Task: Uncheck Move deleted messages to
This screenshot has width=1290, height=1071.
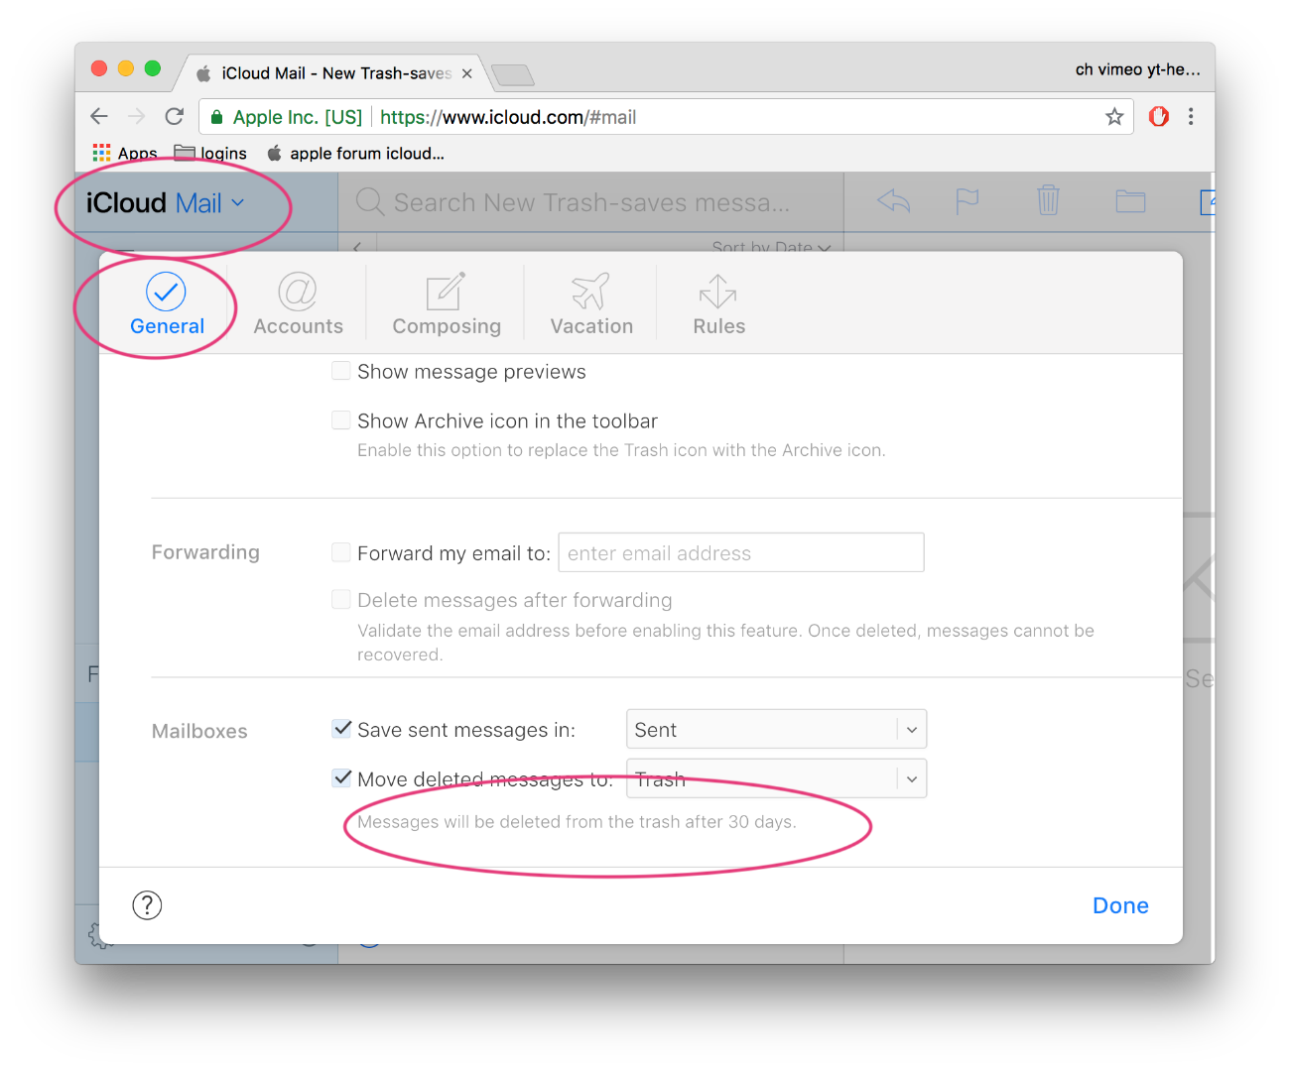Action: [x=341, y=778]
